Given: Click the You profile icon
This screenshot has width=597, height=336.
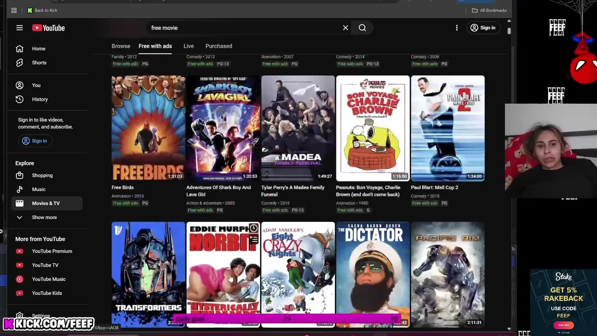Looking at the screenshot, I should click(20, 85).
